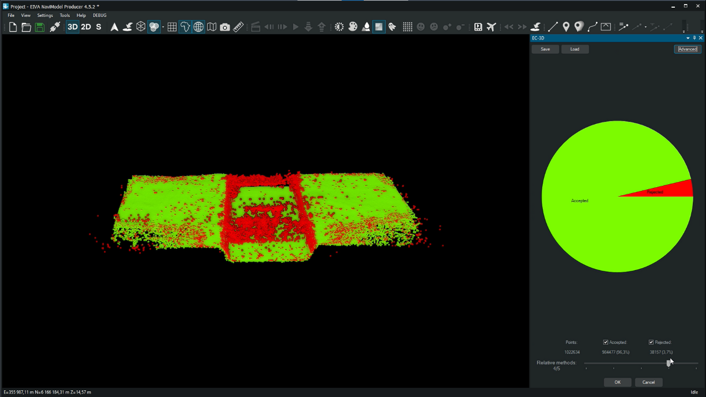Click the airplane fly-through icon

click(x=491, y=27)
